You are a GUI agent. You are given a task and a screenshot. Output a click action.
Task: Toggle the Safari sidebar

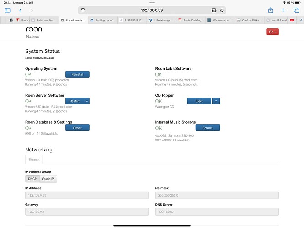pyautogui.click(x=8, y=10)
